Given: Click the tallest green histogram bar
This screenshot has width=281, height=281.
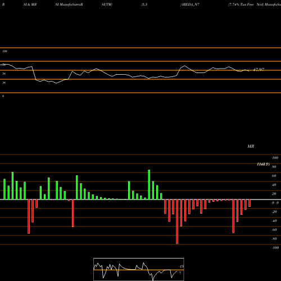Looking at the screenshot, I should pyautogui.click(x=149, y=184).
